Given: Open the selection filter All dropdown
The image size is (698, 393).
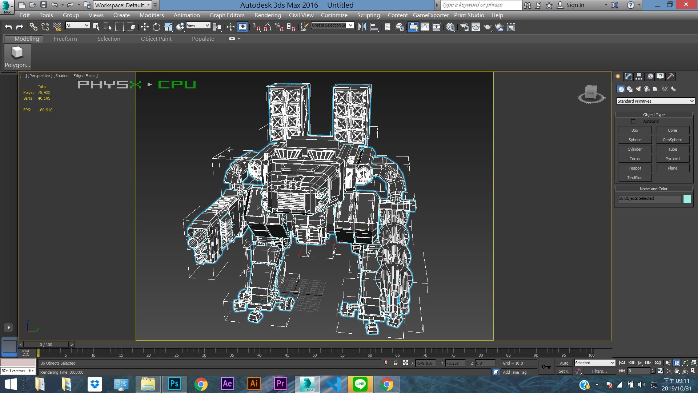Looking at the screenshot, I should [77, 25].
